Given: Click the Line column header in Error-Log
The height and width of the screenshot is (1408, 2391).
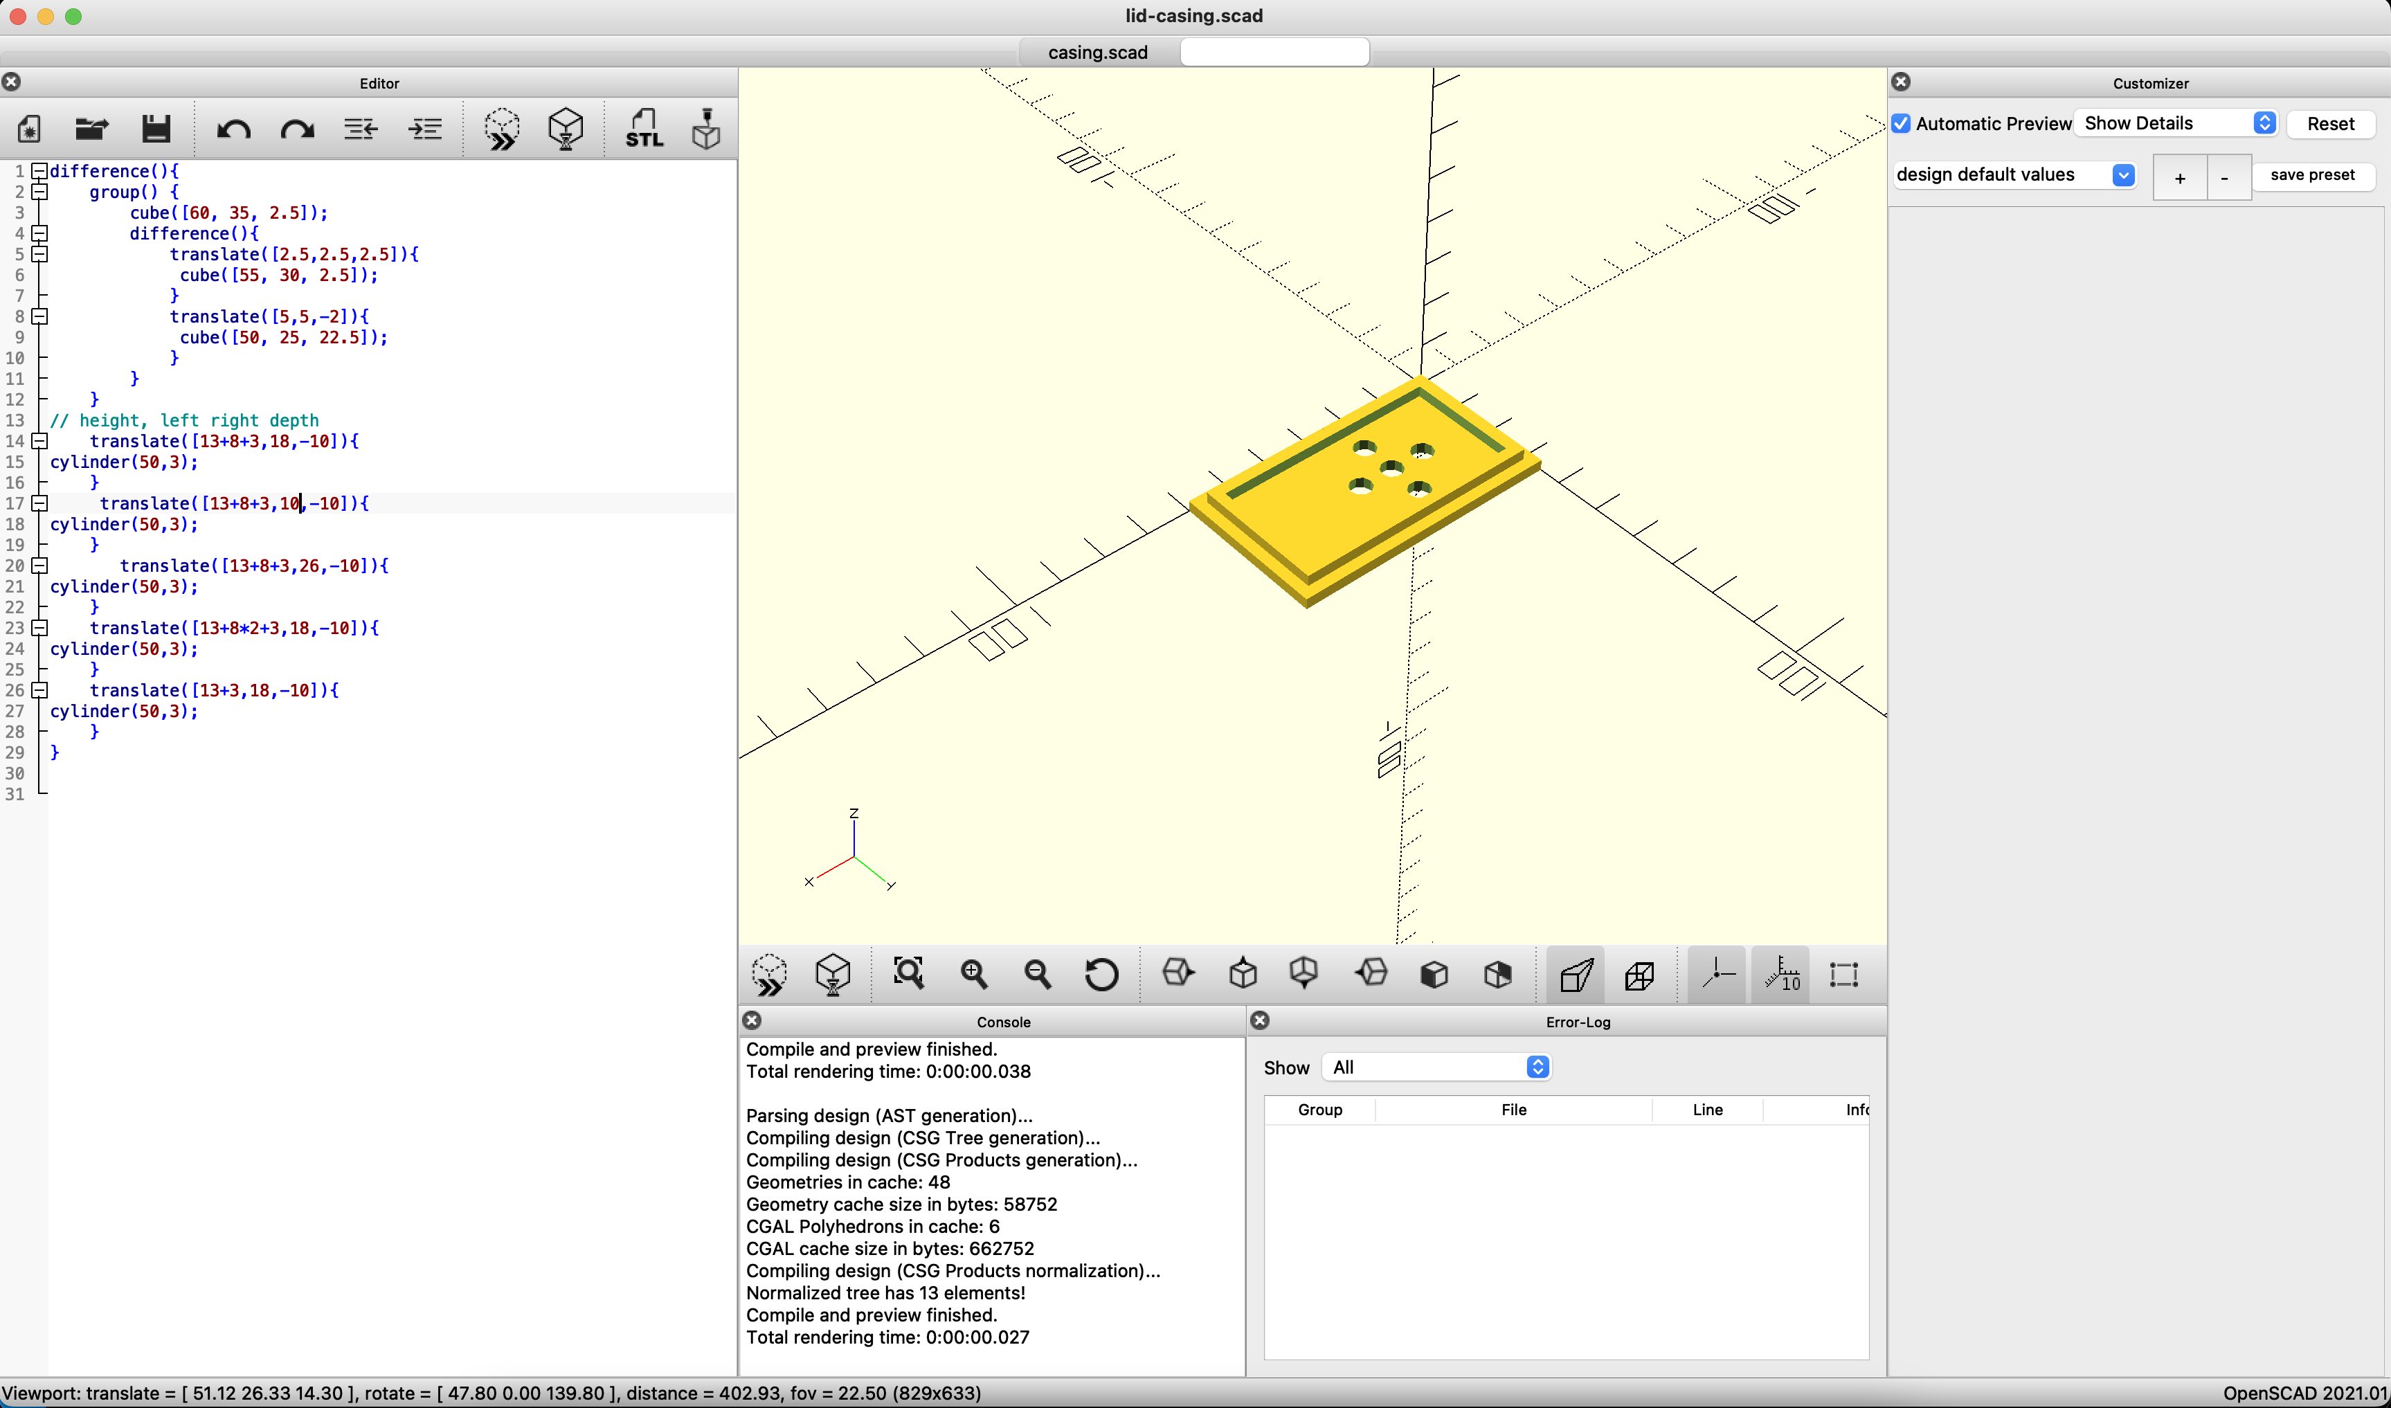Looking at the screenshot, I should [x=1707, y=1109].
